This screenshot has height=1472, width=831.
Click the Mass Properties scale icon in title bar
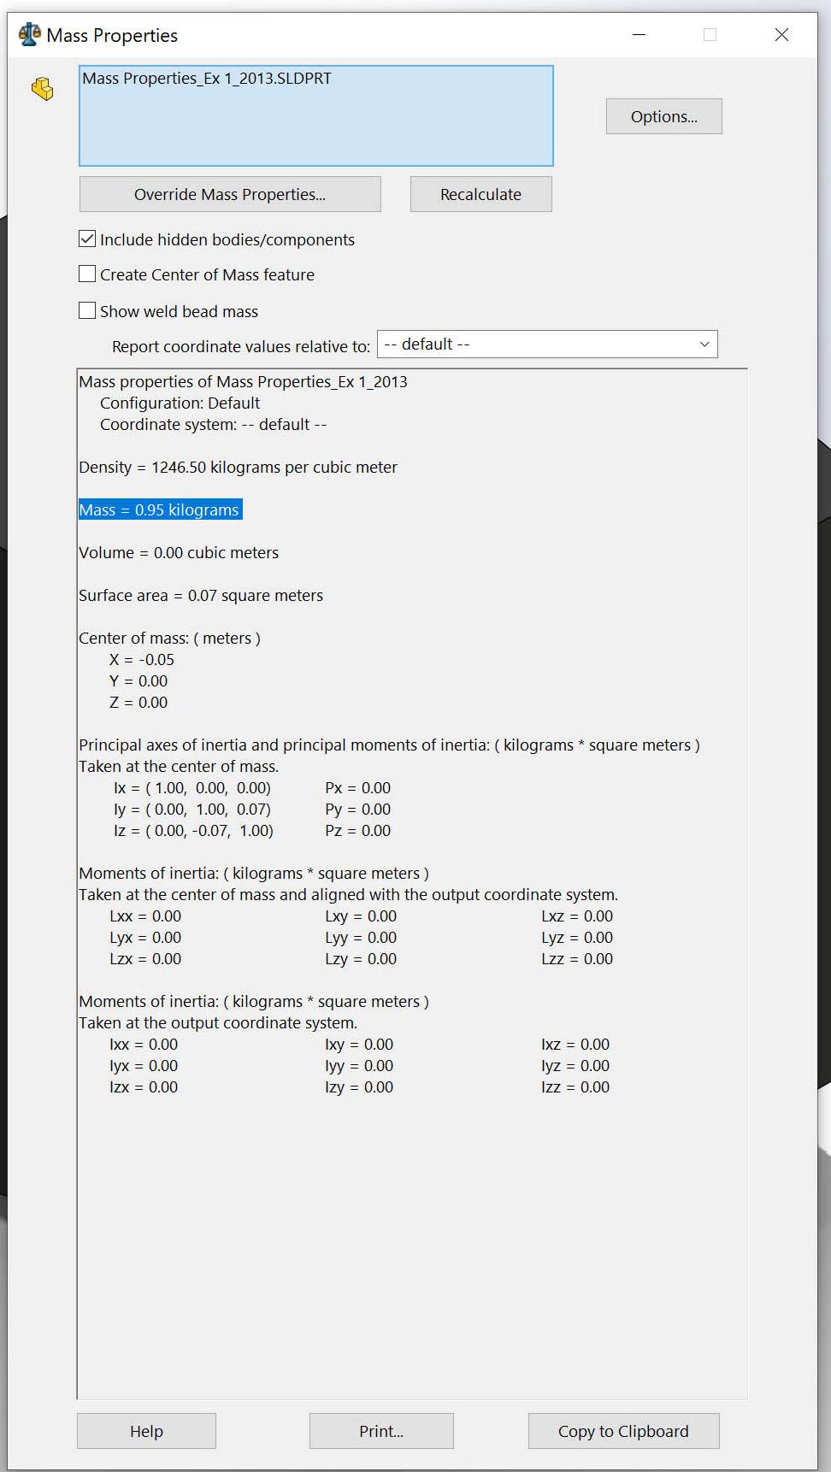pyautogui.click(x=30, y=35)
